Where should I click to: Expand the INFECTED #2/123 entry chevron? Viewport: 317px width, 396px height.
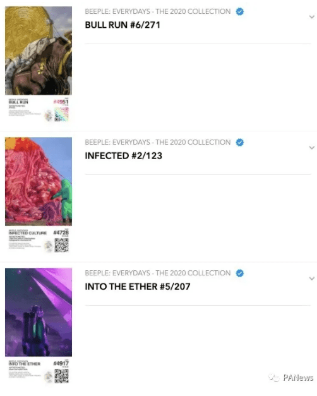pos(312,148)
